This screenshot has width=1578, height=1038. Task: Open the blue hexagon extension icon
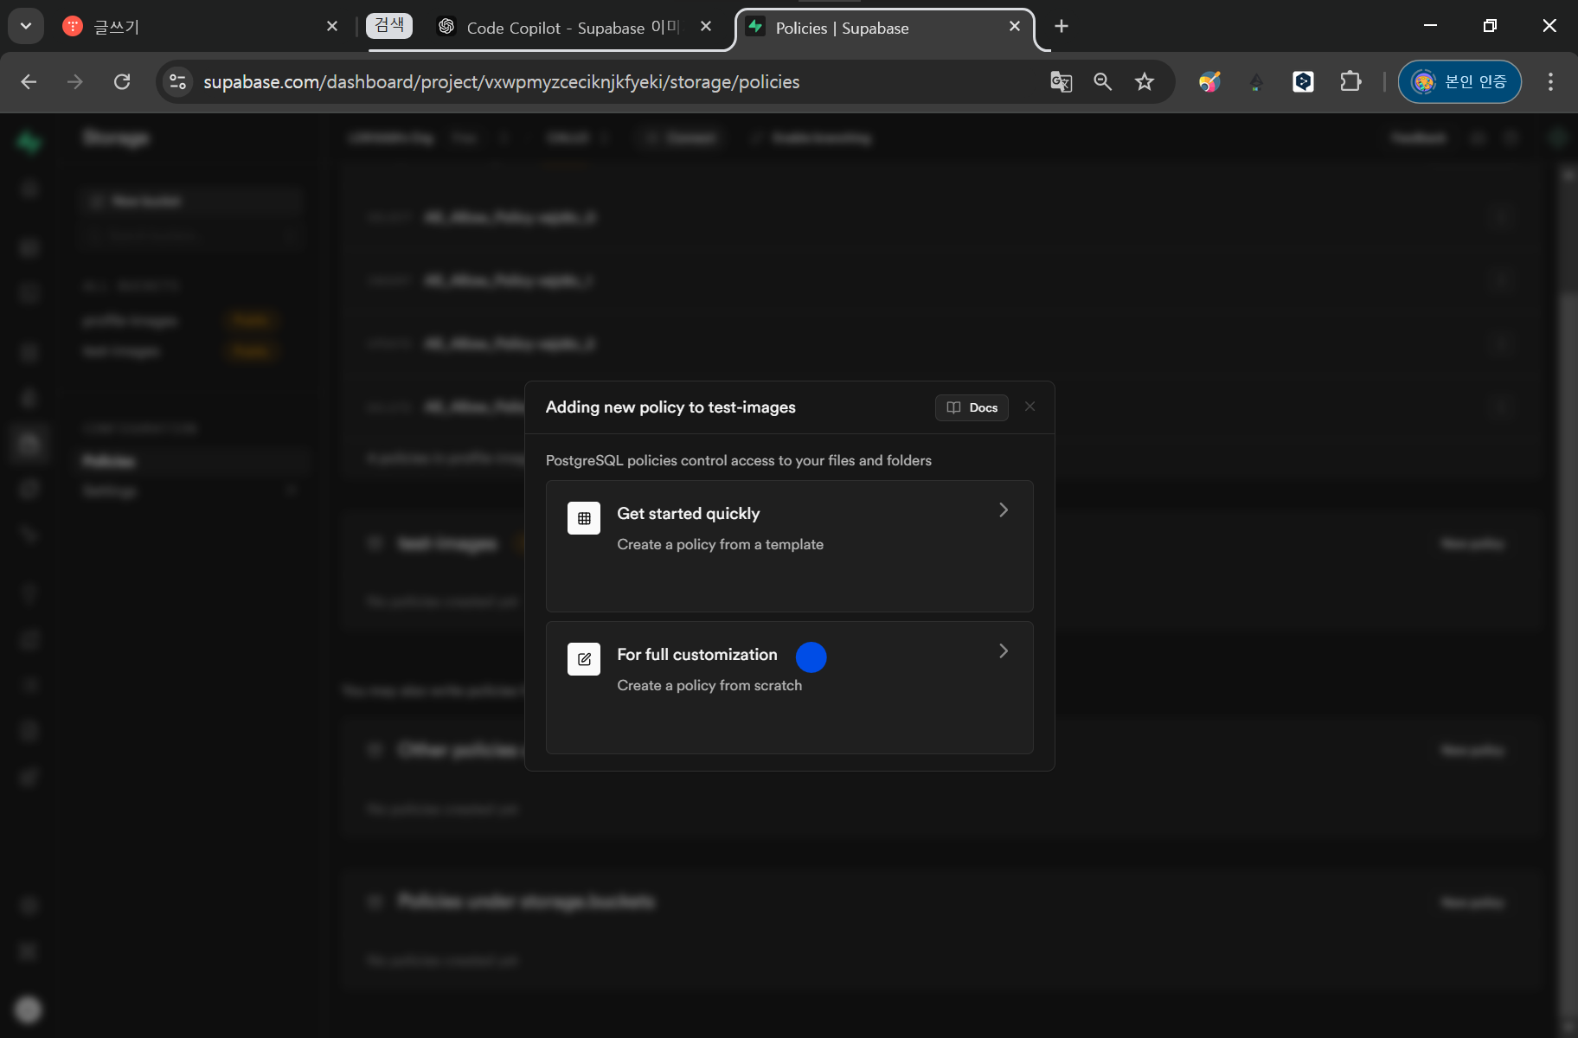(x=1303, y=81)
